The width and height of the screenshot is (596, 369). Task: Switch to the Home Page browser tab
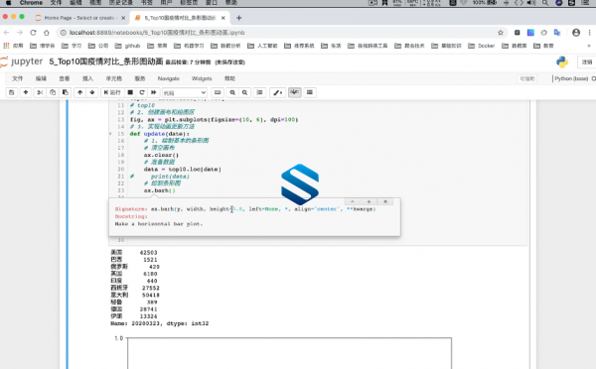(x=79, y=18)
